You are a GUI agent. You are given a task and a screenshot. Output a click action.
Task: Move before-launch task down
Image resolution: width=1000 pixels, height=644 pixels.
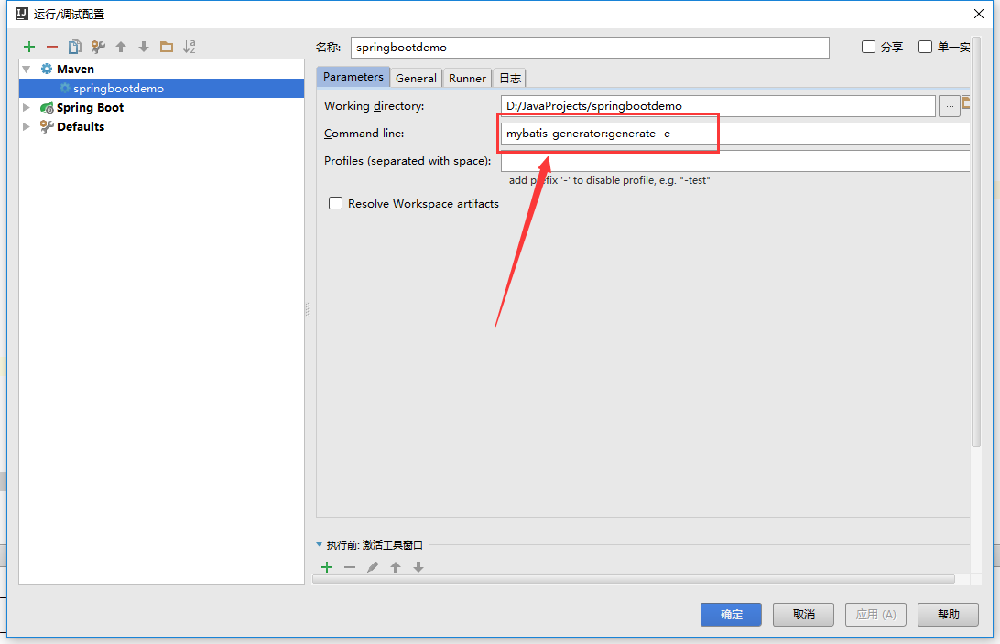point(418,567)
